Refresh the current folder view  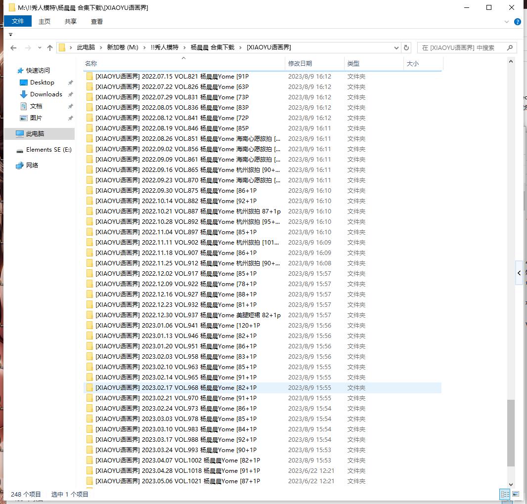click(x=406, y=48)
